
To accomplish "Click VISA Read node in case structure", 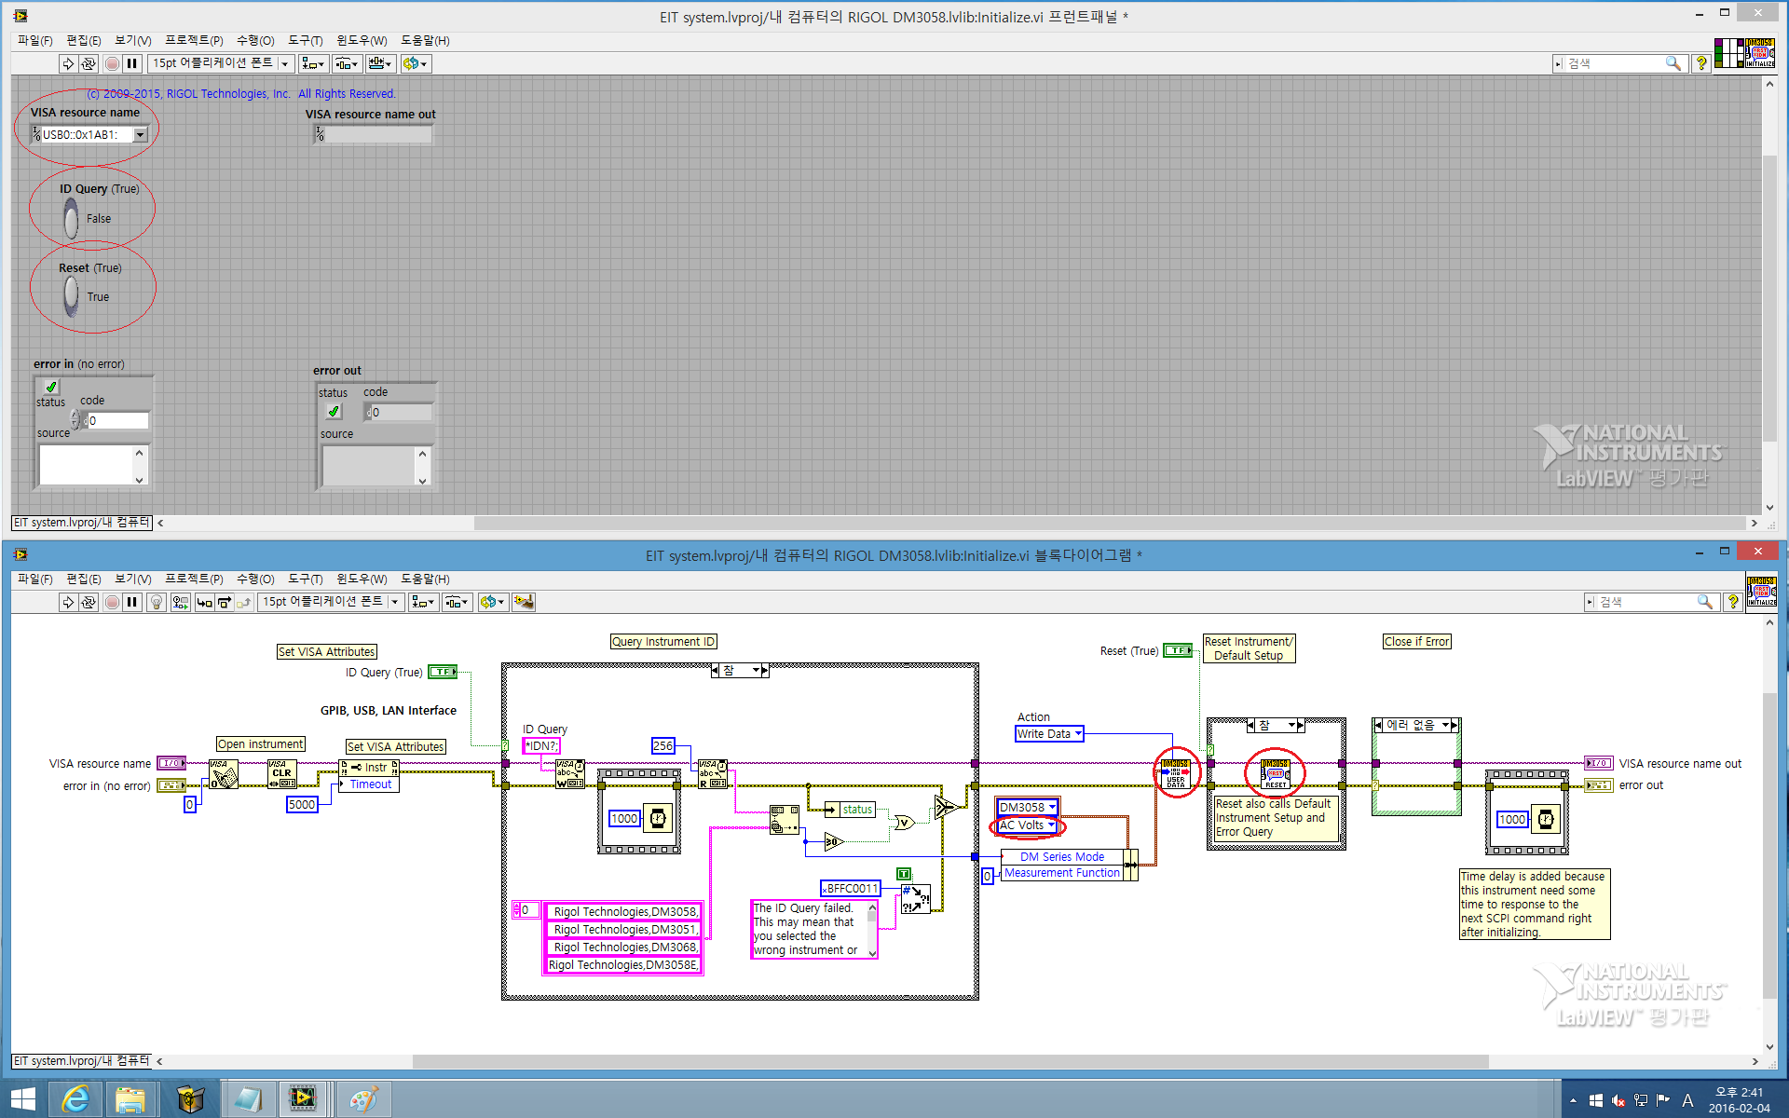I will point(713,774).
